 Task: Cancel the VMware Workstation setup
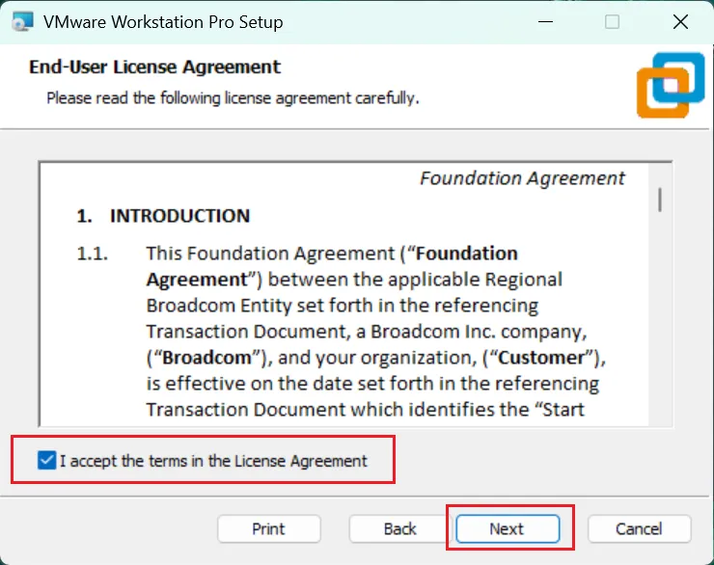[x=639, y=528]
